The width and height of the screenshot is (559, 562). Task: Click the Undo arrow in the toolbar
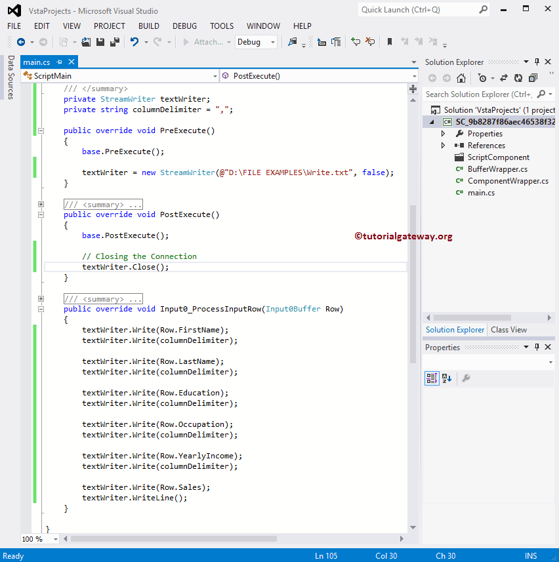coord(135,41)
